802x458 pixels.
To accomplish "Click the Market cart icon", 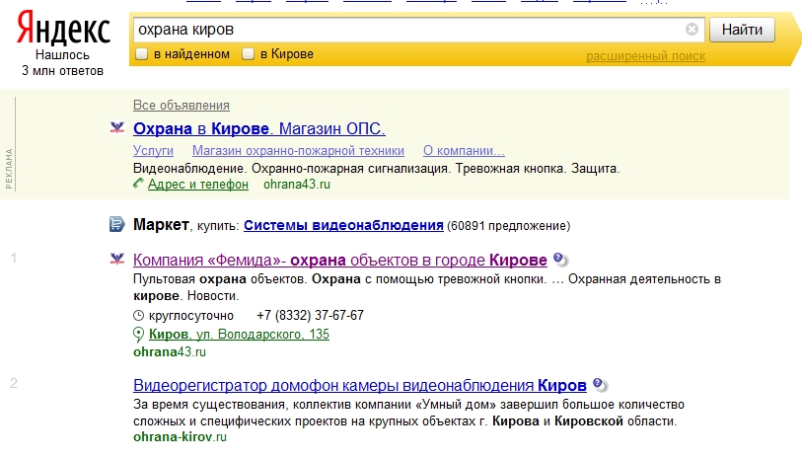I will click(x=117, y=224).
